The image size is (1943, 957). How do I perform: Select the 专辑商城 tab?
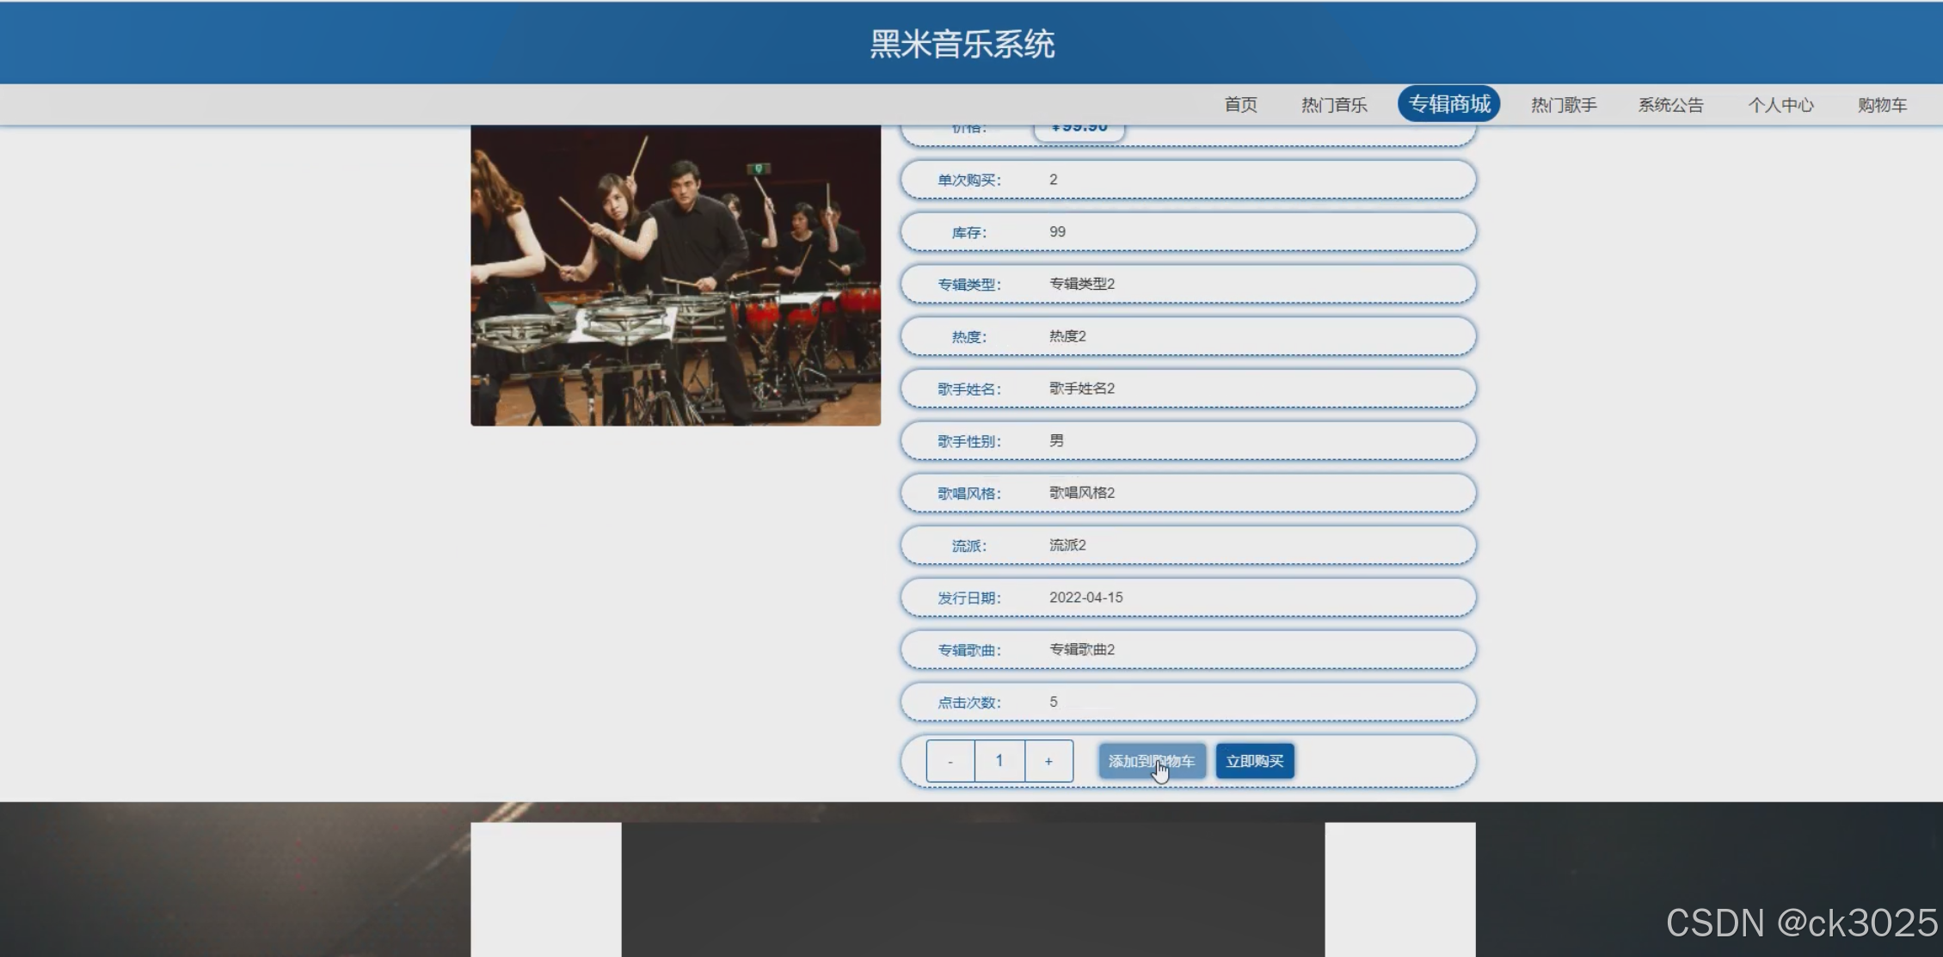(x=1449, y=104)
